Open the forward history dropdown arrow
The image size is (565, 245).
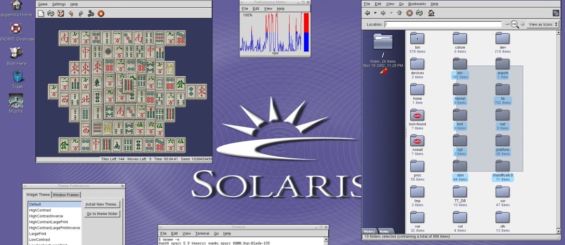[x=391, y=13]
